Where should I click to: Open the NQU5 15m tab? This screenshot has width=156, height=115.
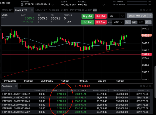pyautogui.click(x=41, y=10)
